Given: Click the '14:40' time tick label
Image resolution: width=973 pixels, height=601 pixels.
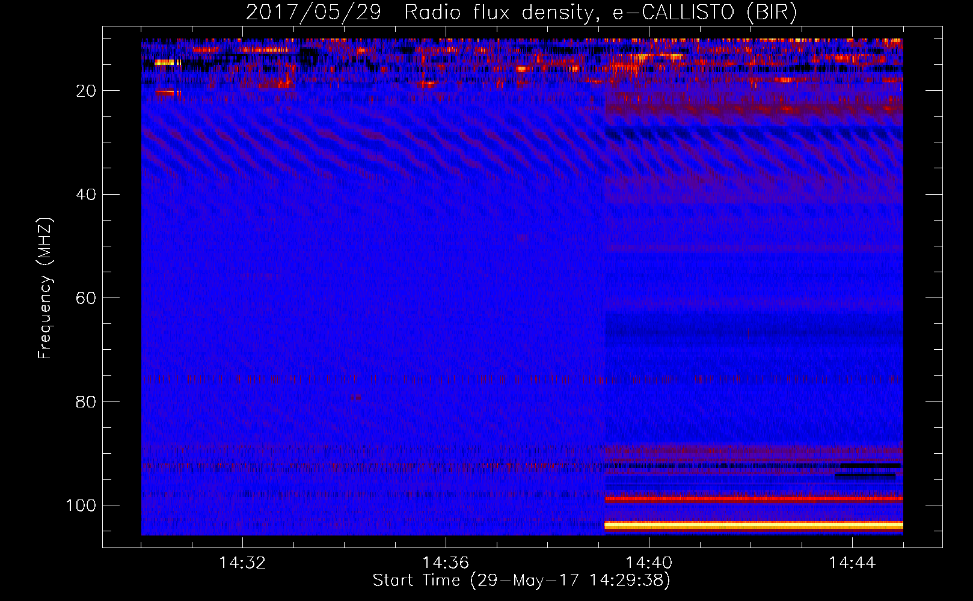Looking at the screenshot, I should point(649,563).
